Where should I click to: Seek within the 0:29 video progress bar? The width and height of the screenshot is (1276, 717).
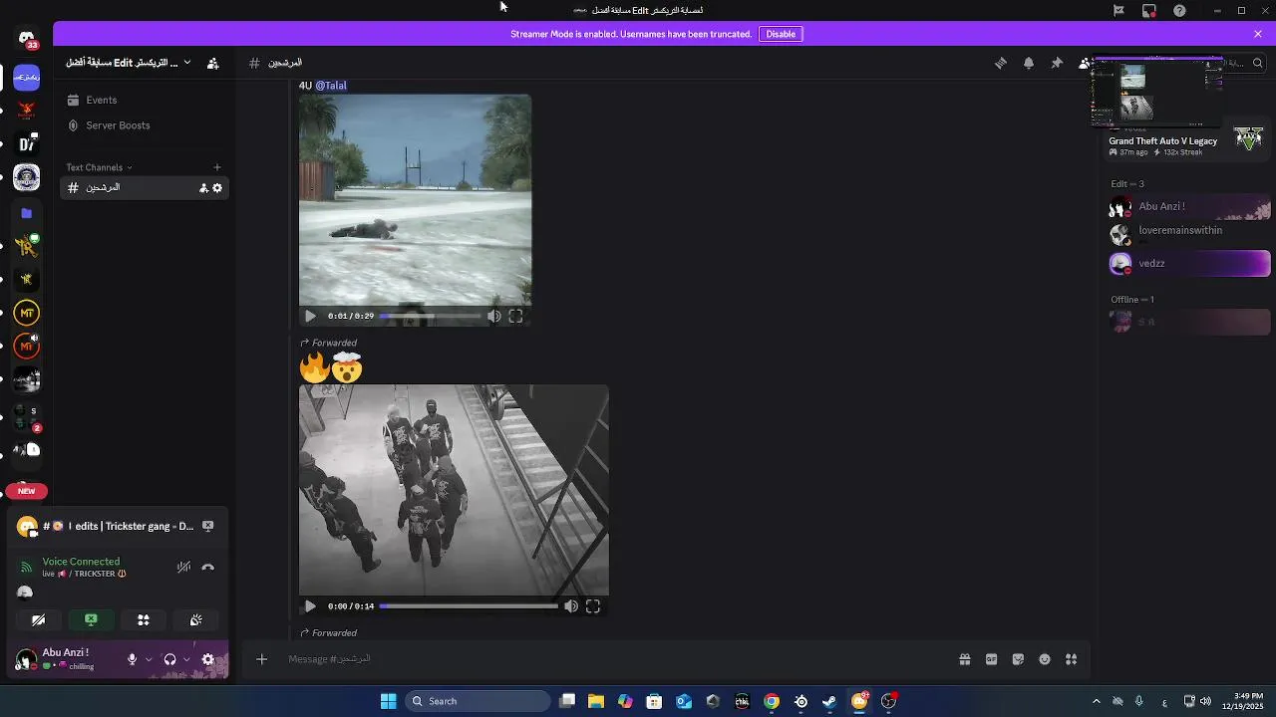pyautogui.click(x=431, y=316)
